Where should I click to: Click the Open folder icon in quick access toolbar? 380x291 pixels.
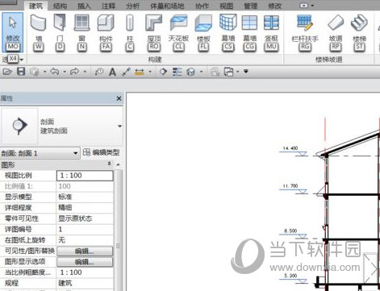pyautogui.click(x=7, y=72)
